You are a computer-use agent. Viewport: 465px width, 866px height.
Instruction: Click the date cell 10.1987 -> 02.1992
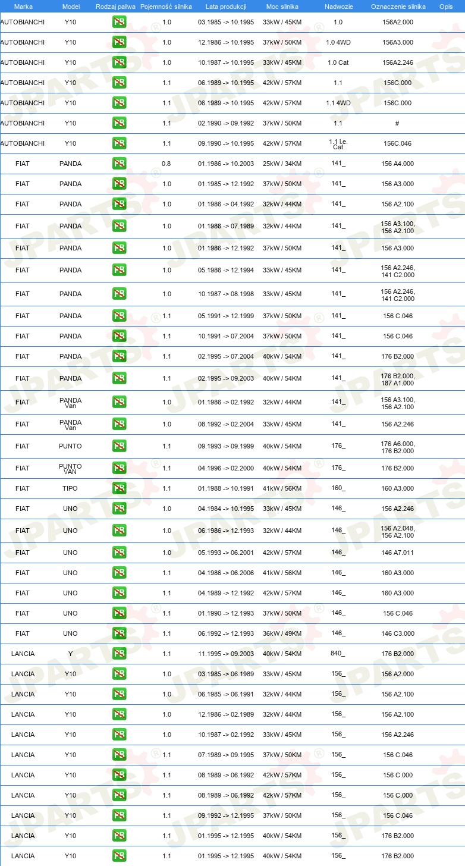click(x=226, y=735)
